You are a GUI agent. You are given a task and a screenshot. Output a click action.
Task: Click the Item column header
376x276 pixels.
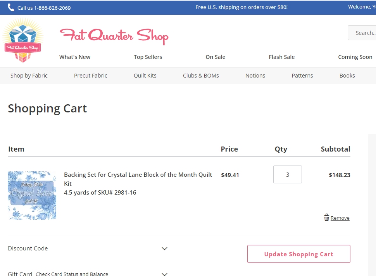point(16,149)
